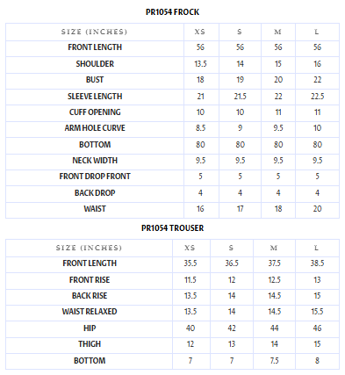Screen dimensions: 345x375
Task: Select the 22.5 sleeve length value
Action: click(318, 97)
